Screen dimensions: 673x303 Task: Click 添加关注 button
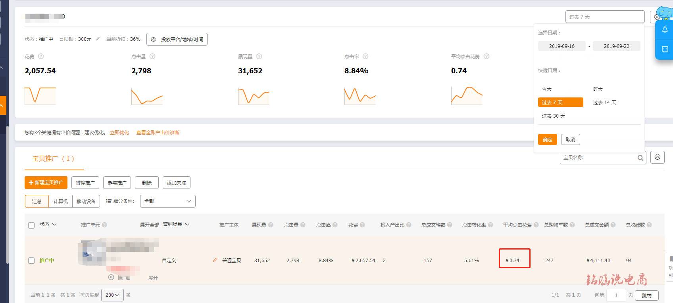click(x=177, y=183)
